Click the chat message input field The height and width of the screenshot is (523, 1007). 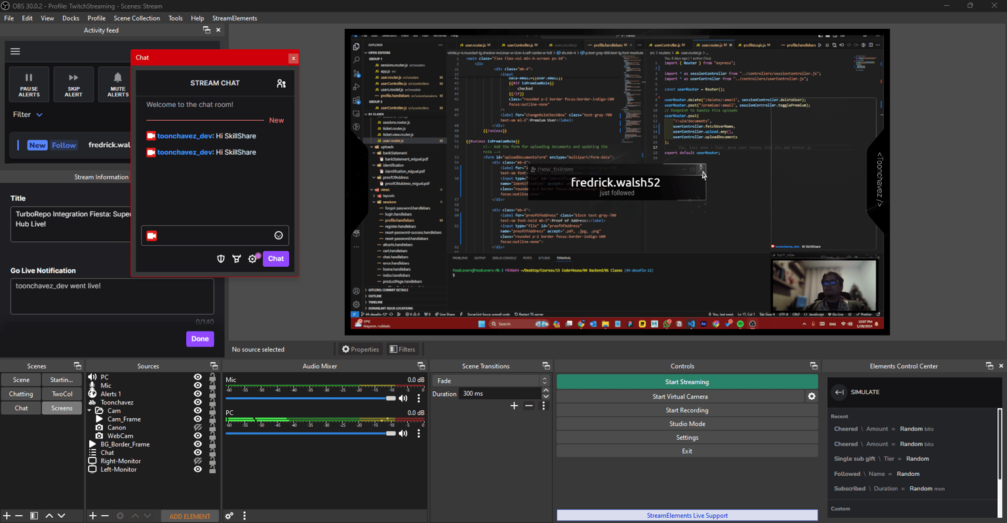coord(215,235)
